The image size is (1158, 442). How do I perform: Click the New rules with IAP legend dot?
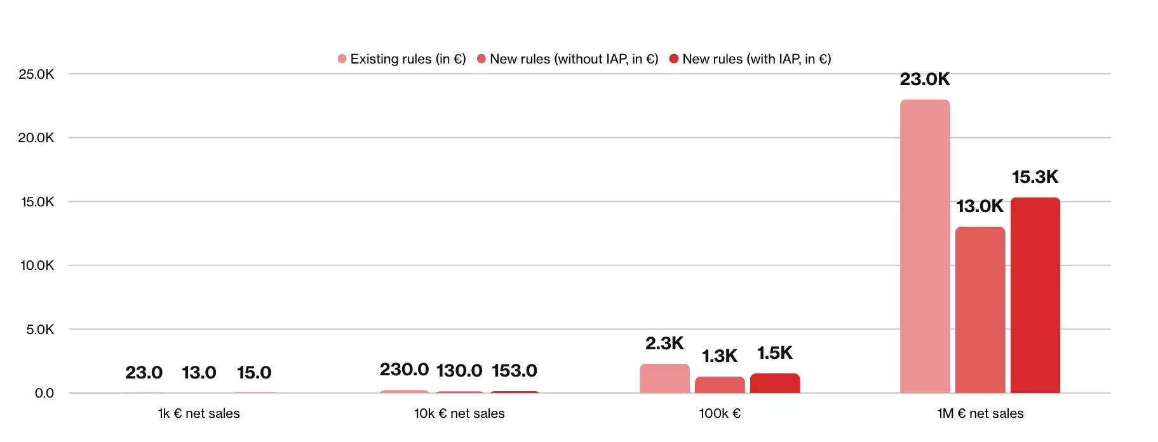674,59
